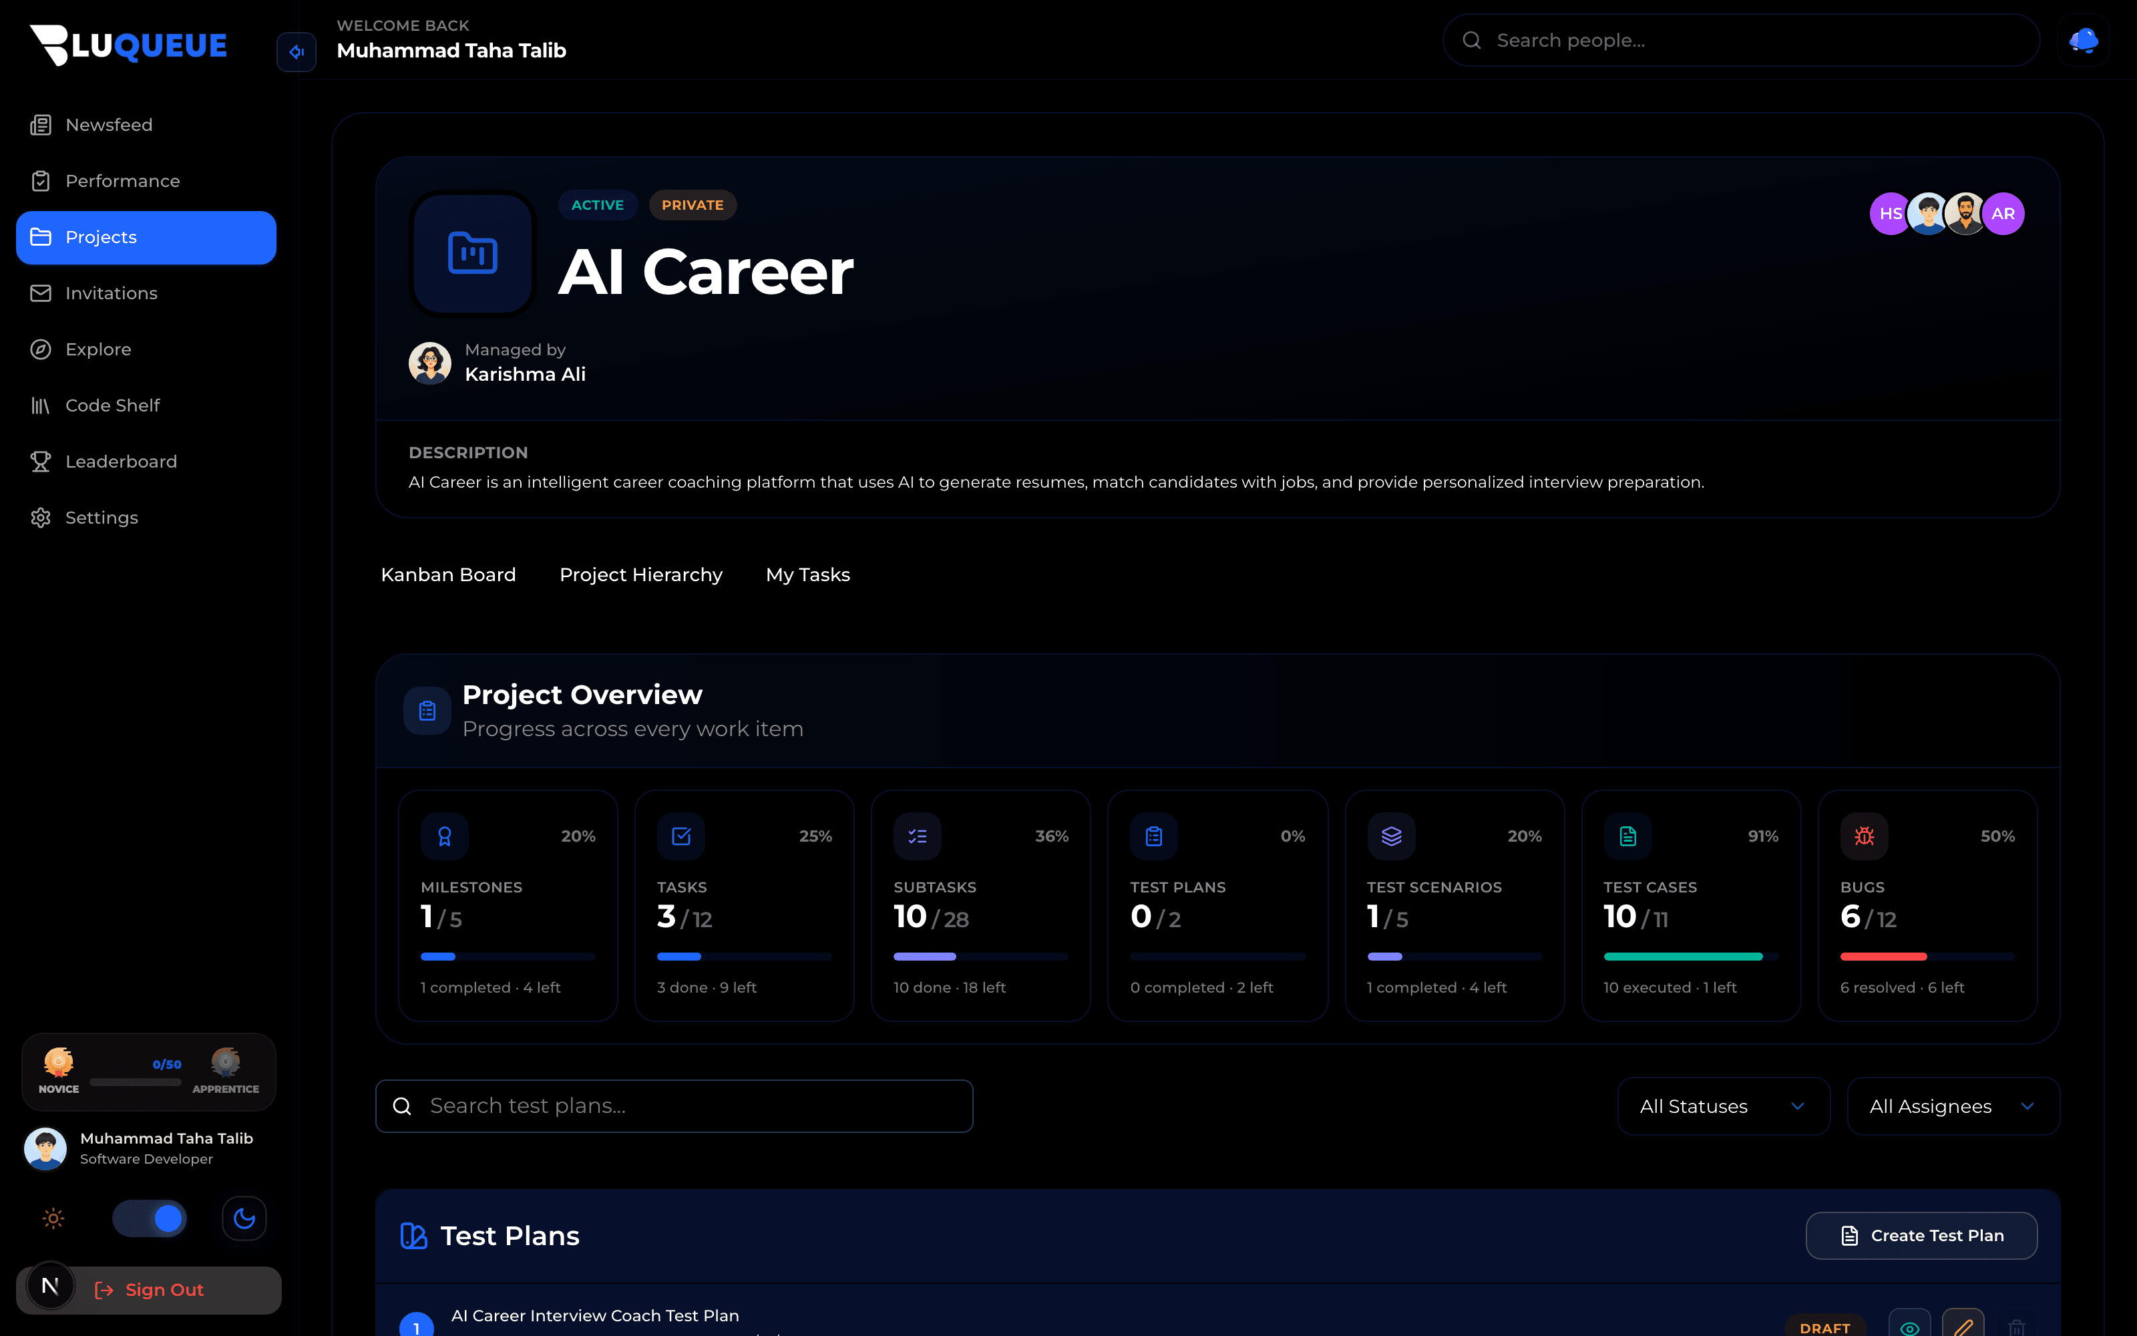
Task: Focus the Search people field
Action: point(1740,41)
